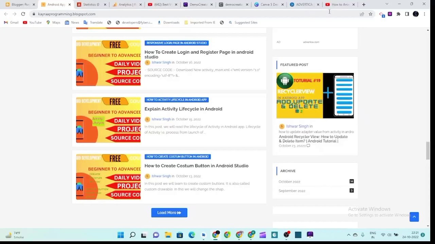Open the featured RecyclerView post image
The width and height of the screenshot is (435, 244).
pos(315,96)
